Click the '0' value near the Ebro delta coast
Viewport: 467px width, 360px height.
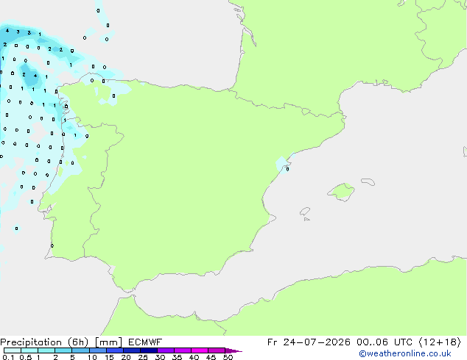click(x=287, y=169)
